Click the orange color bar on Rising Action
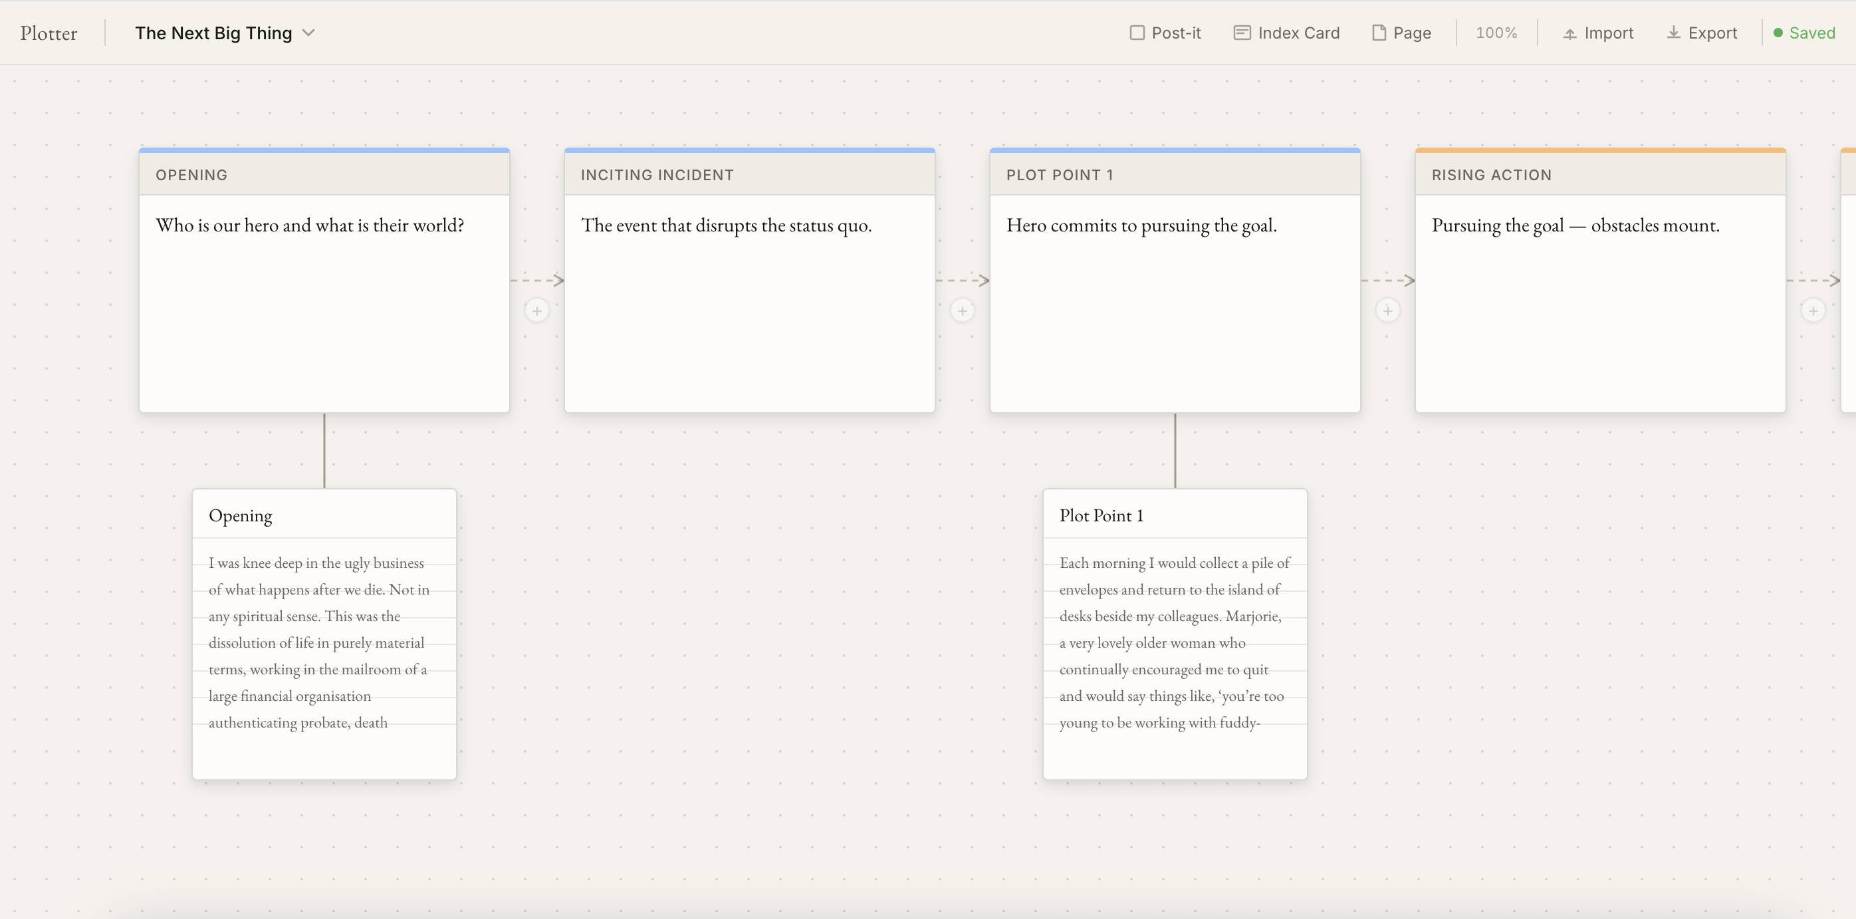The width and height of the screenshot is (1856, 919). pyautogui.click(x=1600, y=150)
